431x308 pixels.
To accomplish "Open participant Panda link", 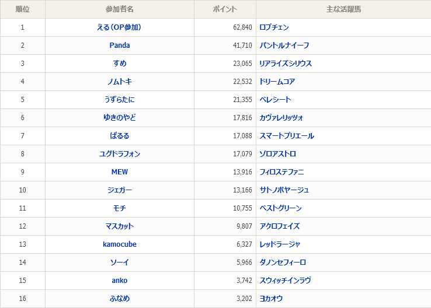I will coord(120,45).
